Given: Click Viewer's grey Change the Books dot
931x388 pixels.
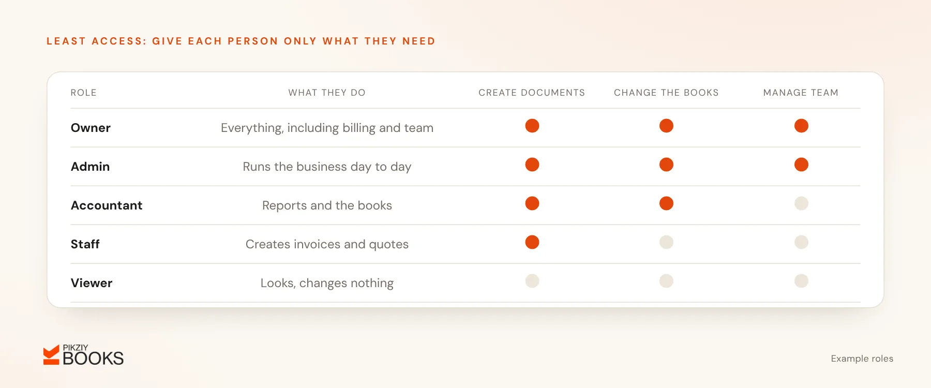Looking at the screenshot, I should click(666, 281).
